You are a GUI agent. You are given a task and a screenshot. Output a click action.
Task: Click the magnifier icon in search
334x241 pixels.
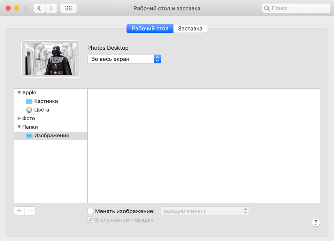pos(267,8)
